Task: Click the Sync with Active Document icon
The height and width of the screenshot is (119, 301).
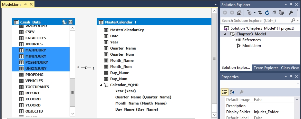Action: point(260,13)
